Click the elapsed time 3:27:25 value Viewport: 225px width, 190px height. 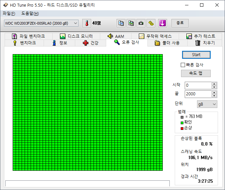[205, 181]
